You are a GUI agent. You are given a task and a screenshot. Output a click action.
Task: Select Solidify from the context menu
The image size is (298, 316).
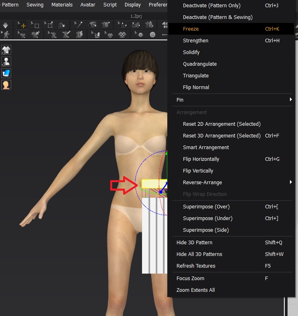point(231,52)
